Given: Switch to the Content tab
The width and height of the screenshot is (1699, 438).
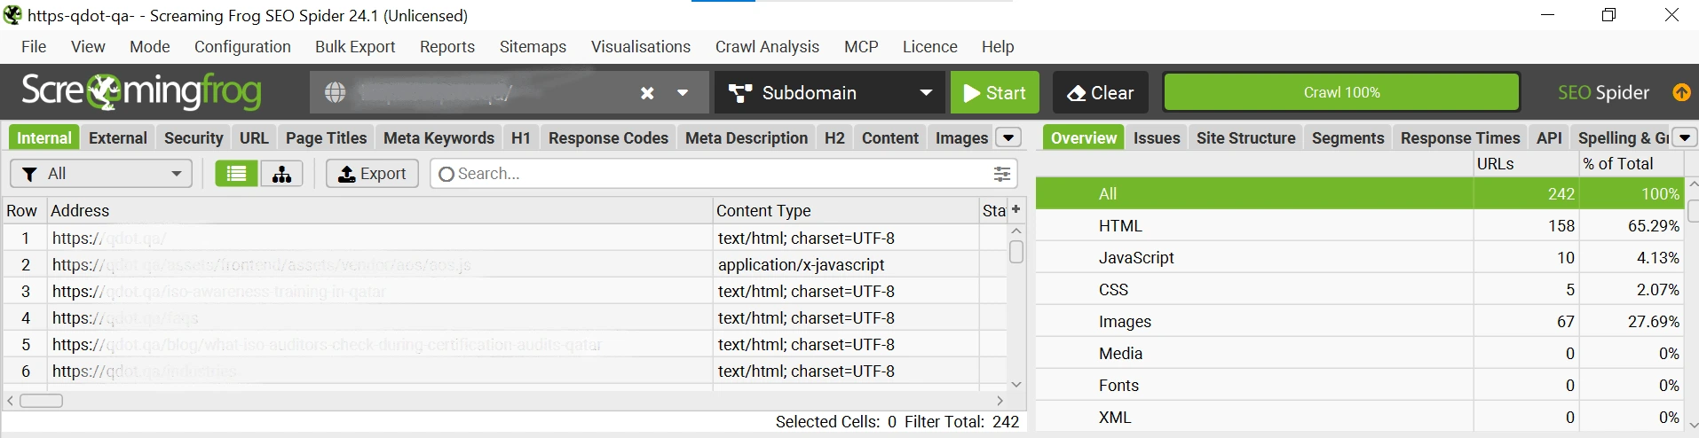Looking at the screenshot, I should coord(890,137).
